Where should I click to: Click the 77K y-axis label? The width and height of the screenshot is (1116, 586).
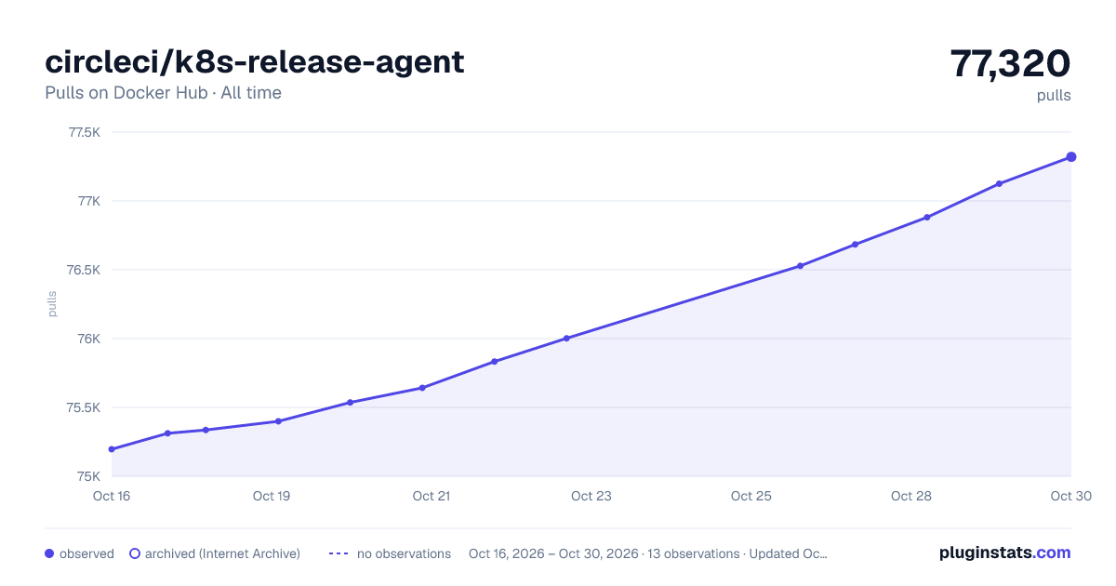click(88, 201)
